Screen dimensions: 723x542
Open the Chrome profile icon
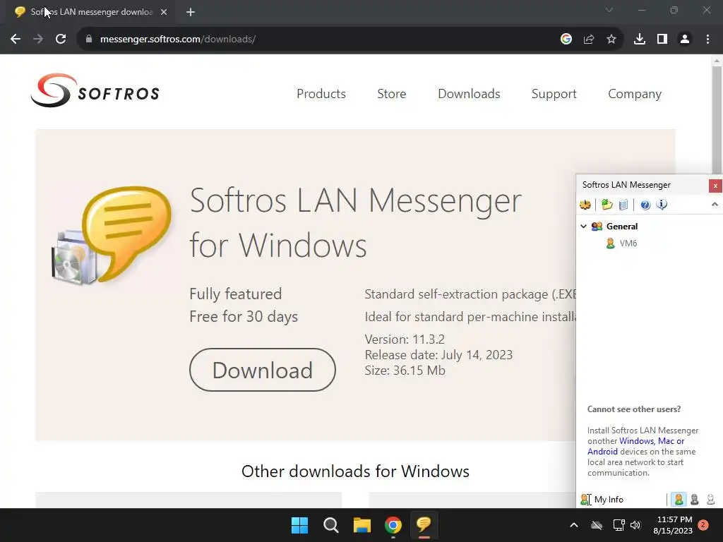coord(685,40)
